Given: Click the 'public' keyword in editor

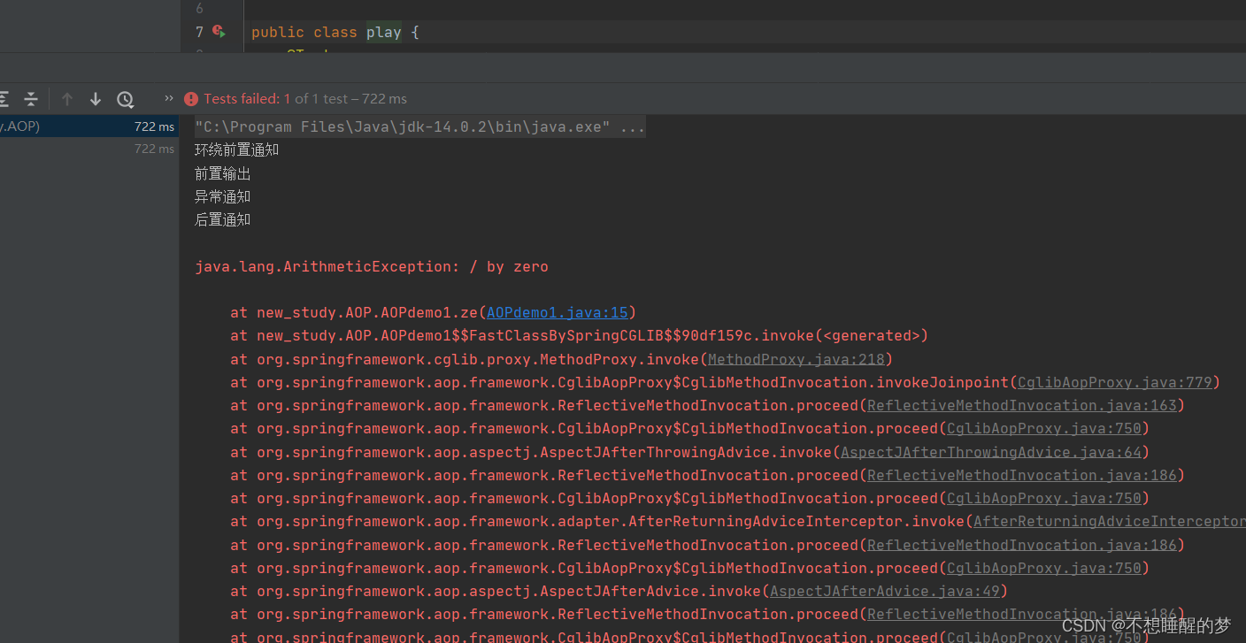Looking at the screenshot, I should point(278,32).
